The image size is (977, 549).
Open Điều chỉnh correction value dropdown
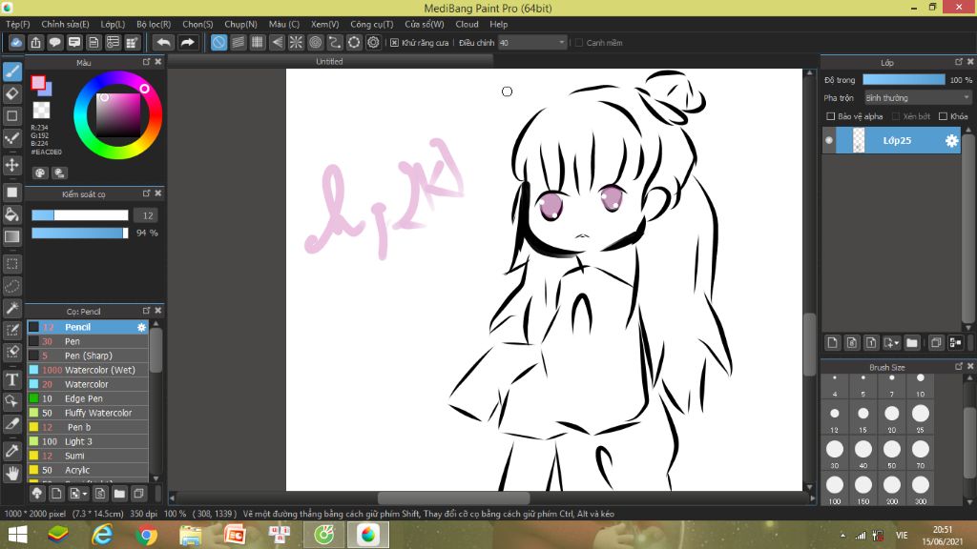click(532, 42)
